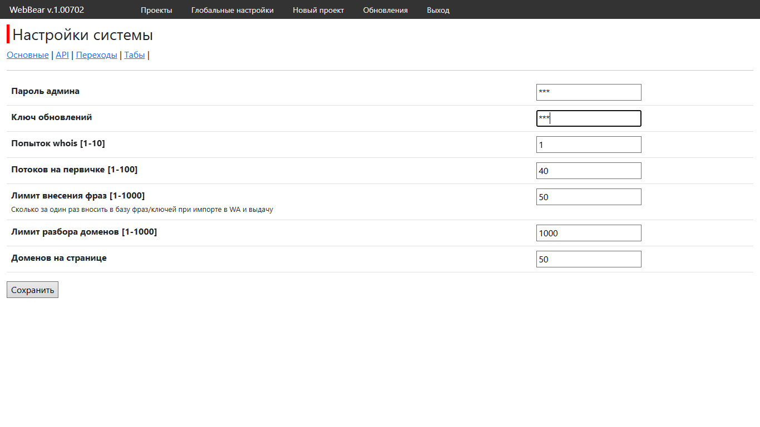Viewport: 760px width, 427px height.
Task: Switch to the Переходы settings tab
Action: 96,55
